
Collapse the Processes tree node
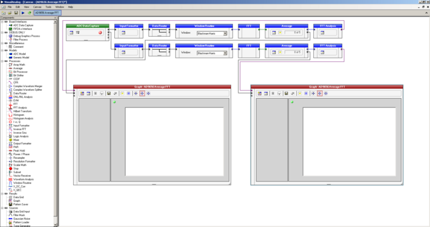2,61
